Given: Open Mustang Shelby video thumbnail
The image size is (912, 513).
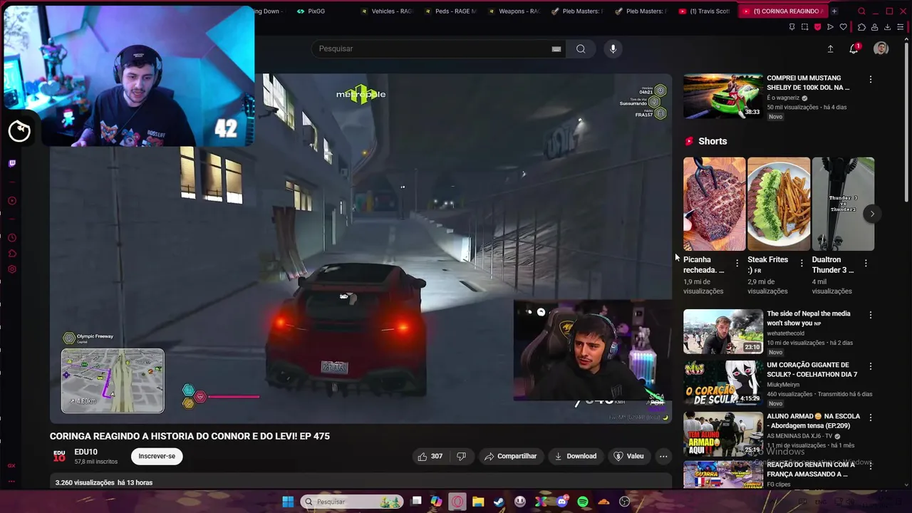Looking at the screenshot, I should 722,96.
